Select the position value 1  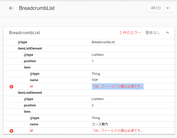click(x=93, y=61)
